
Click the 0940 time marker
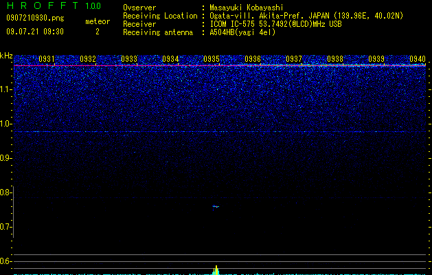click(418, 59)
